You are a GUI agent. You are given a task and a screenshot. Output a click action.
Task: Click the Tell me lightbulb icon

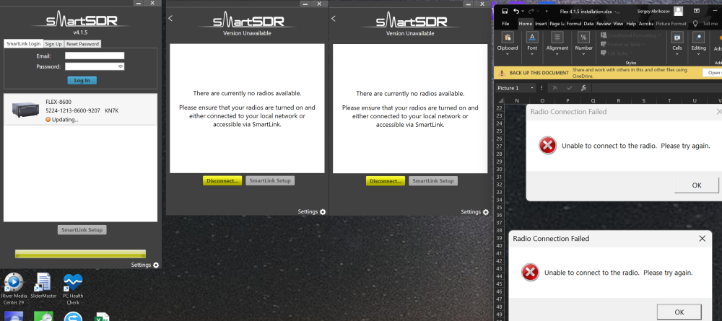tap(695, 24)
